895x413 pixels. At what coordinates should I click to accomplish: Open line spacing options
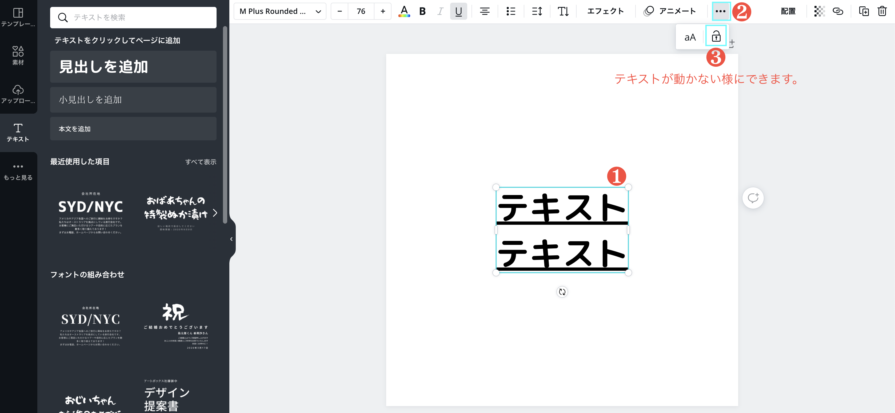tap(537, 11)
